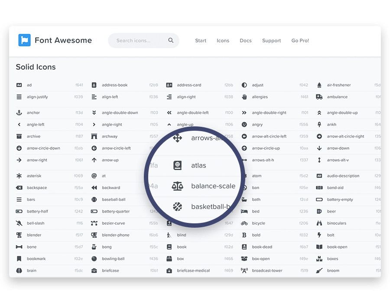Select the book-dead icon
This screenshot has width=390, height=303.
pos(244,247)
